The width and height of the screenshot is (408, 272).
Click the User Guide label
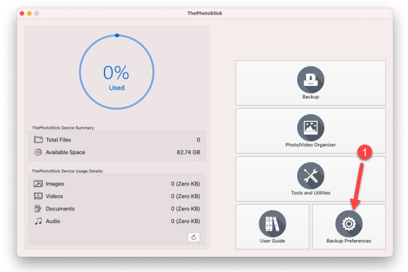(273, 241)
